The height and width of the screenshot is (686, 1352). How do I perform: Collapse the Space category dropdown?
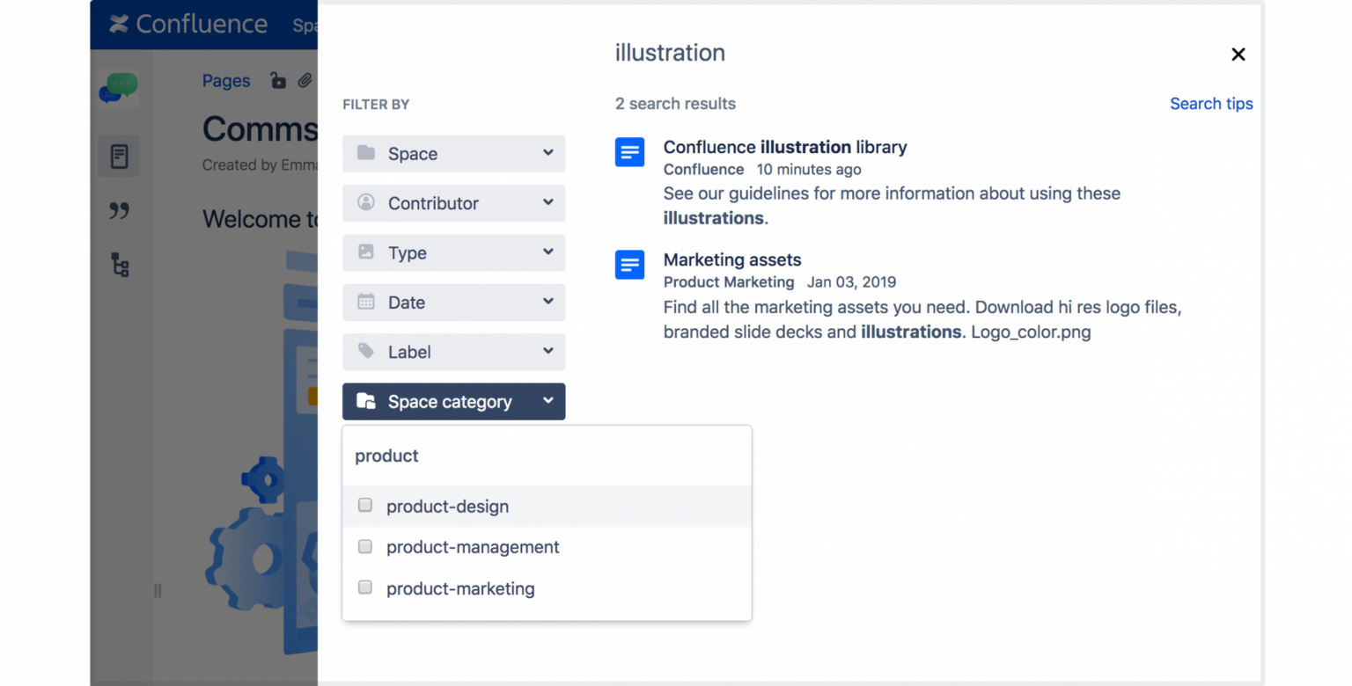453,401
